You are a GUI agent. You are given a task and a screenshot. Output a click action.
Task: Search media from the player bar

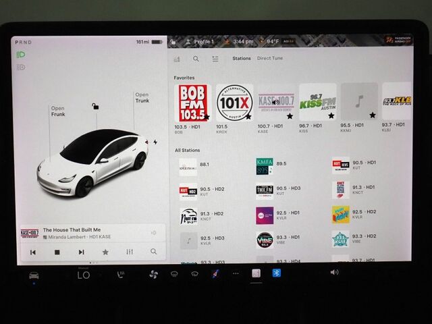pyautogui.click(x=154, y=252)
